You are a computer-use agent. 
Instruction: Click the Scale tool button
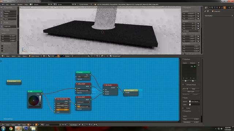[10, 16]
